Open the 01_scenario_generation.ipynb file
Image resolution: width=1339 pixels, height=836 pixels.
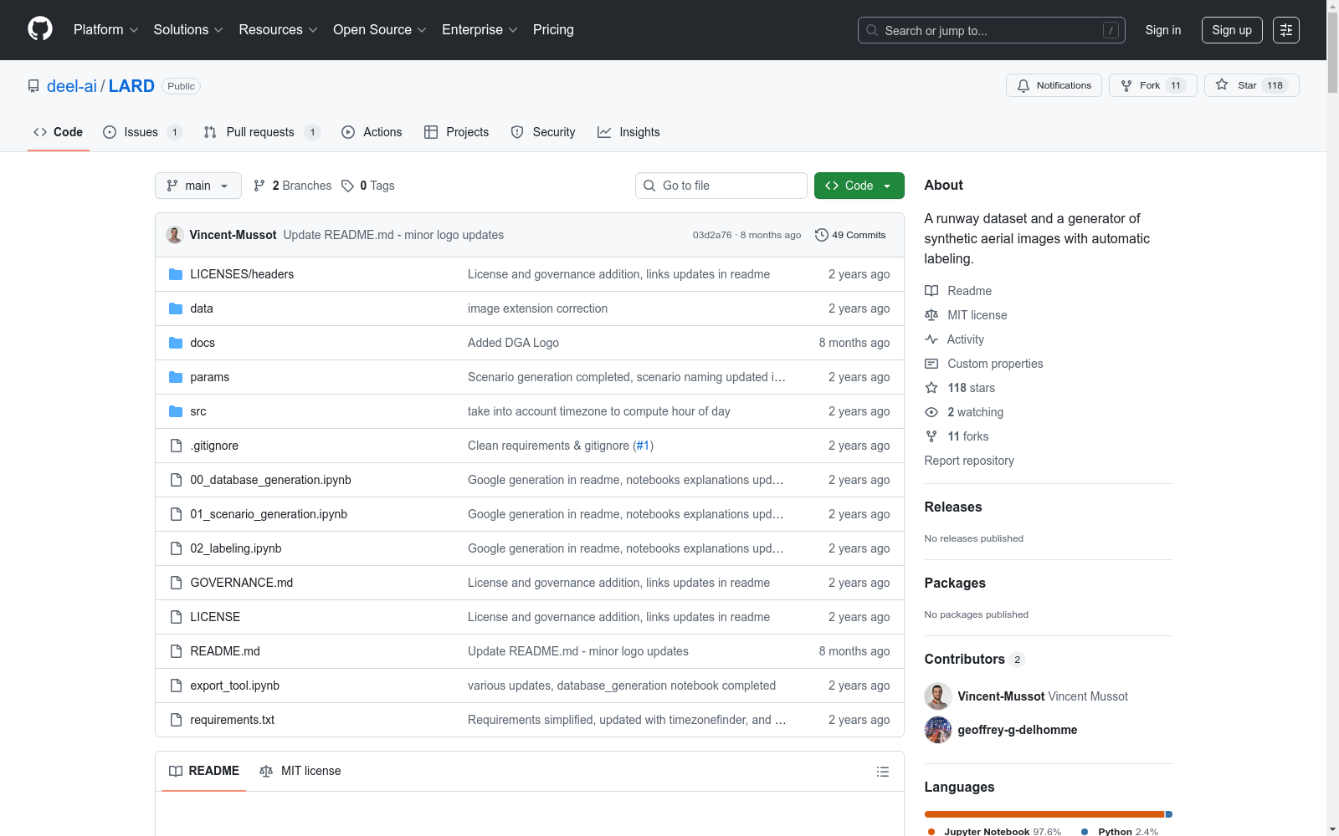pyautogui.click(x=269, y=514)
